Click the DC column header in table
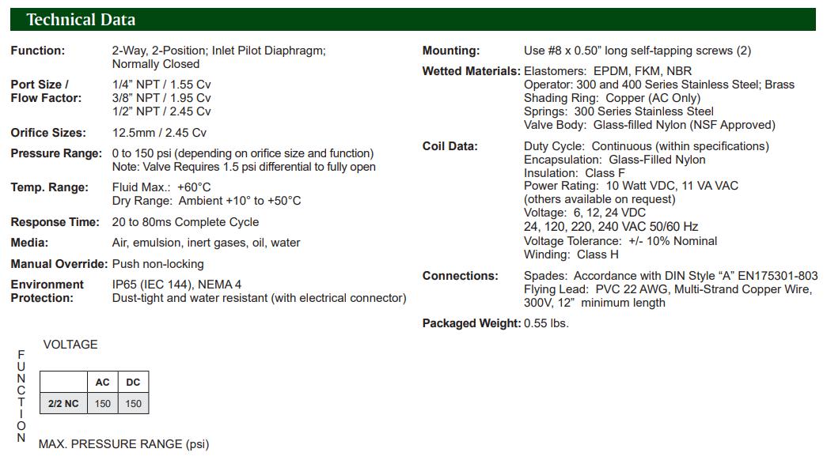Viewport: 827px width, 460px height. 133,383
